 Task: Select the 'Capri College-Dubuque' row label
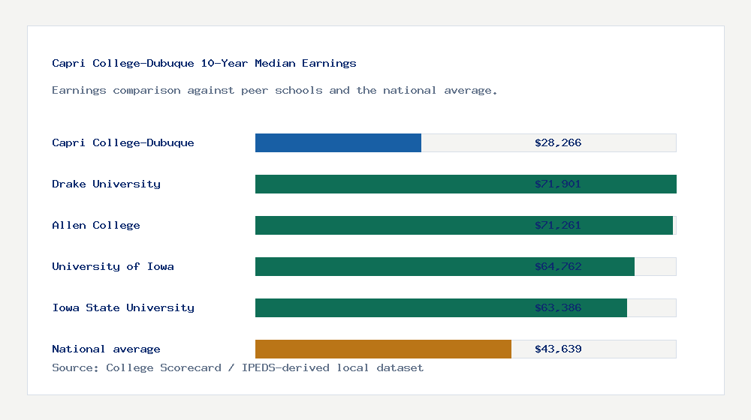[123, 142]
